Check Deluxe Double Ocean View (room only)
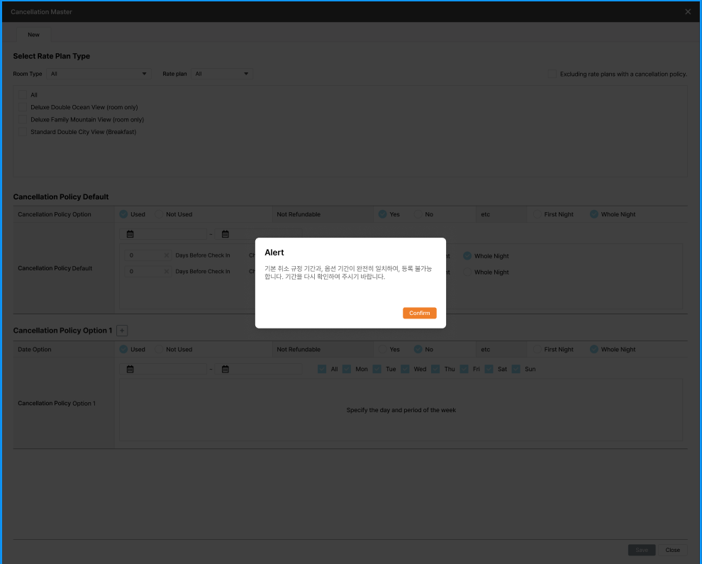 [x=23, y=107]
